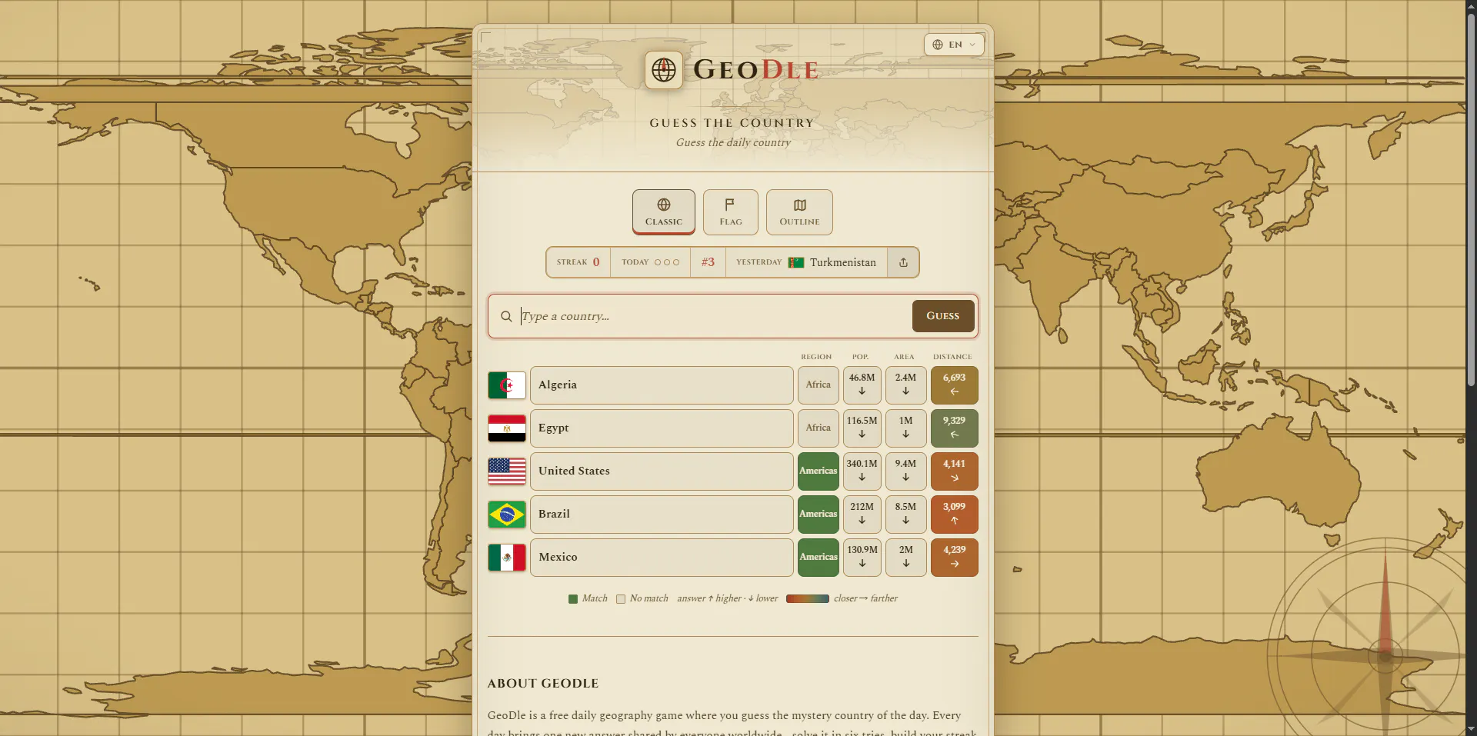
Task: Click the Brazil flag thumbnail
Action: pos(507,515)
